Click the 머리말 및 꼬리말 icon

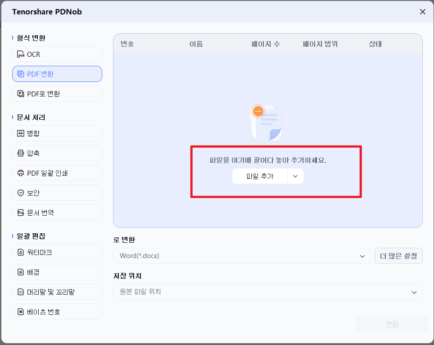21,292
